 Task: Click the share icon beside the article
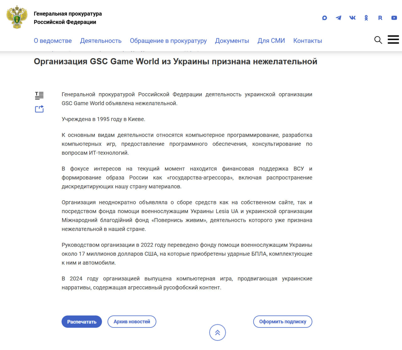pos(39,109)
